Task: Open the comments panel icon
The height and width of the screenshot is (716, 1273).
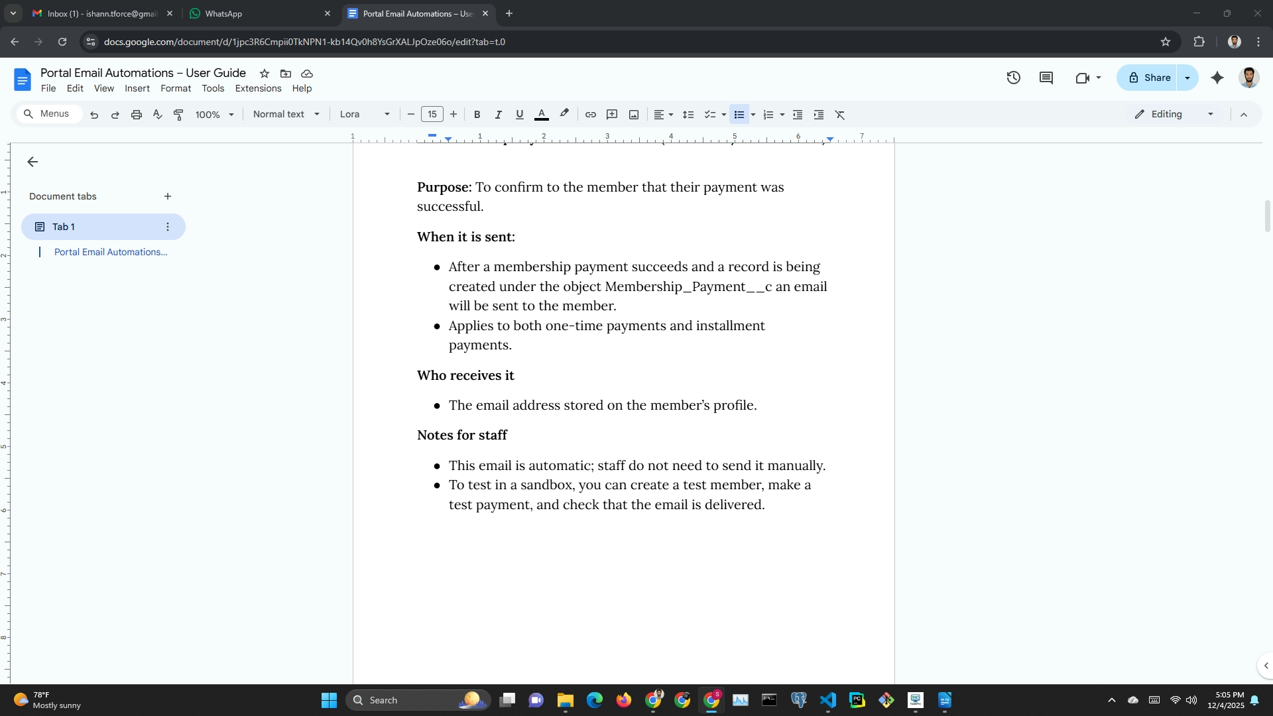Action: (x=1046, y=78)
